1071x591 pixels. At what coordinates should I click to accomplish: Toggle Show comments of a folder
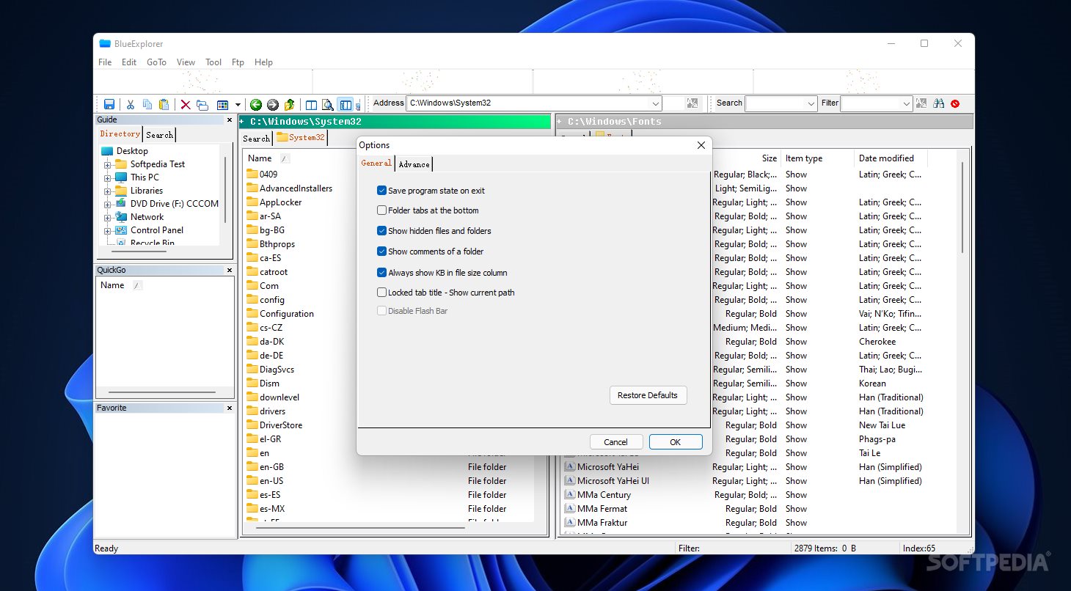coord(381,252)
